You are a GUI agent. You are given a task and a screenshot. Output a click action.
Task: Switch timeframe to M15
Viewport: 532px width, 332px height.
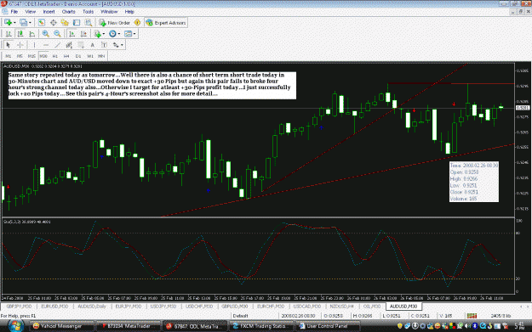click(x=31, y=56)
